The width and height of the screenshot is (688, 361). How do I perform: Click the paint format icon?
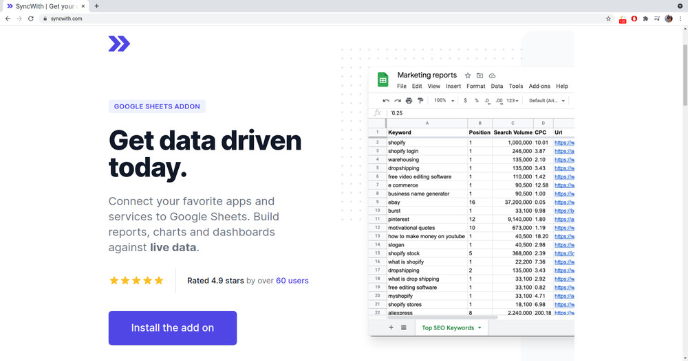[x=420, y=101]
